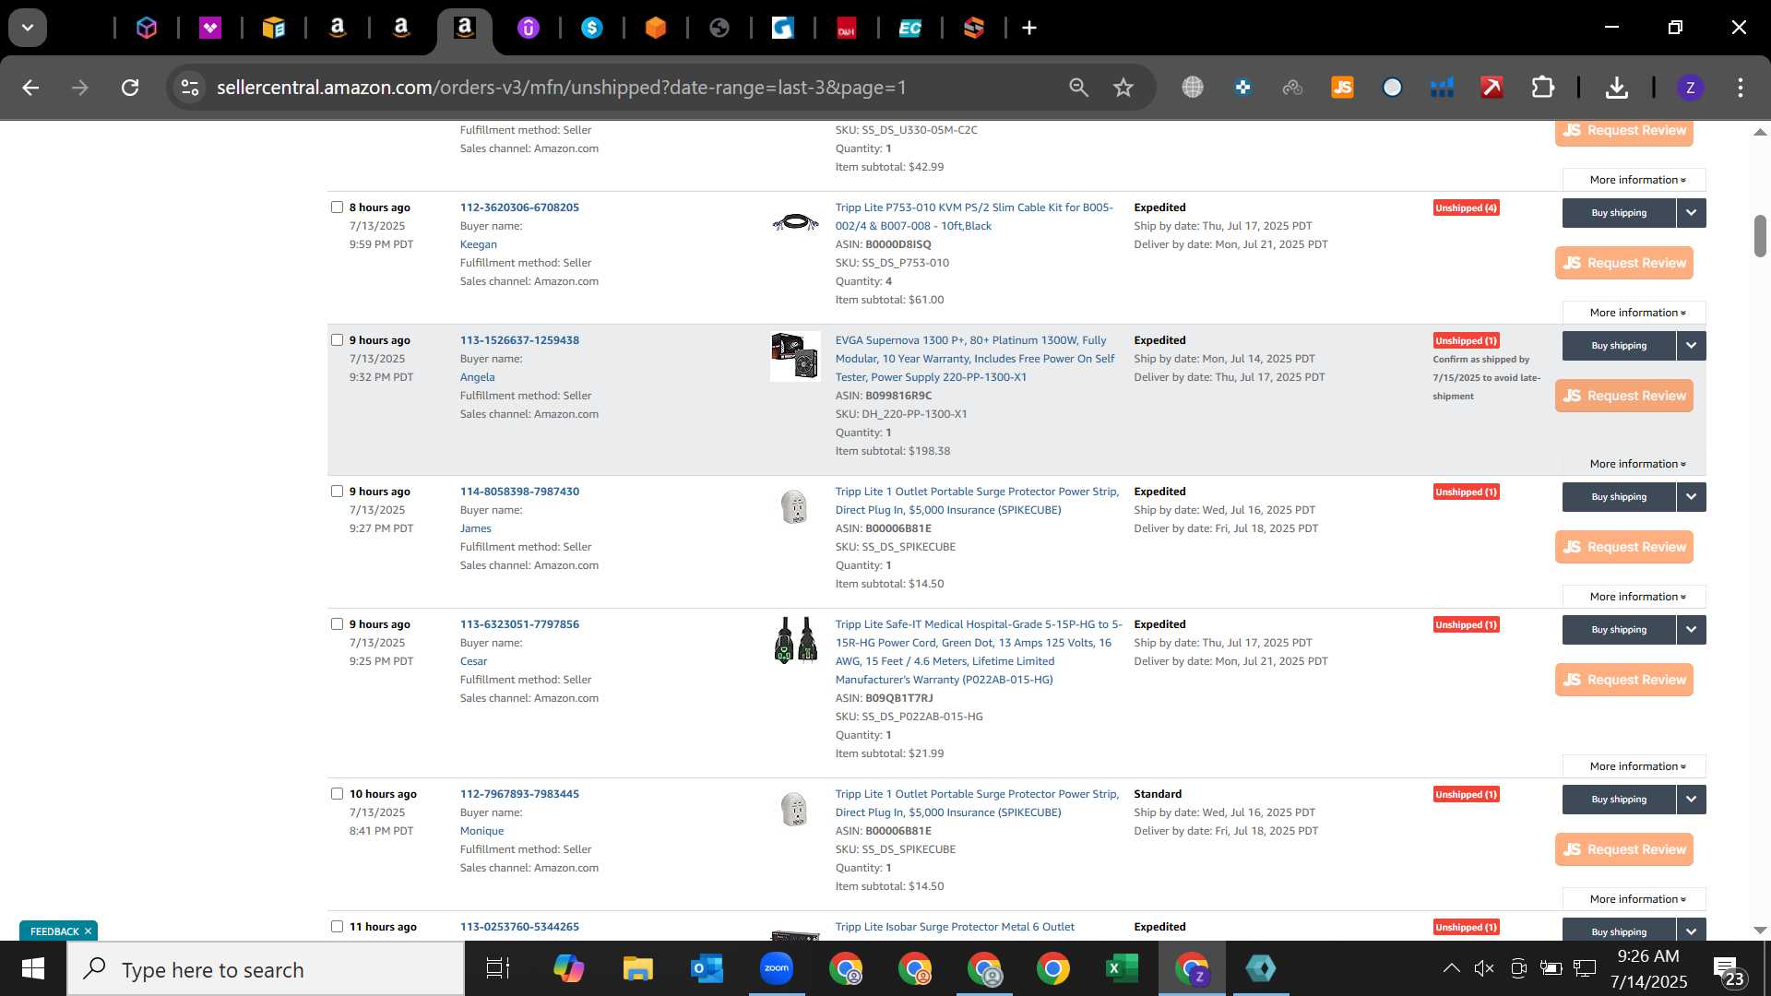The height and width of the screenshot is (996, 1771).
Task: Switch to the EC browser tab
Action: point(910,29)
